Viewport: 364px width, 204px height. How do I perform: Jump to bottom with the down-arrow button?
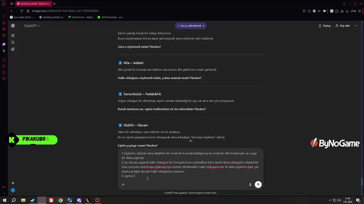[x=191, y=140]
